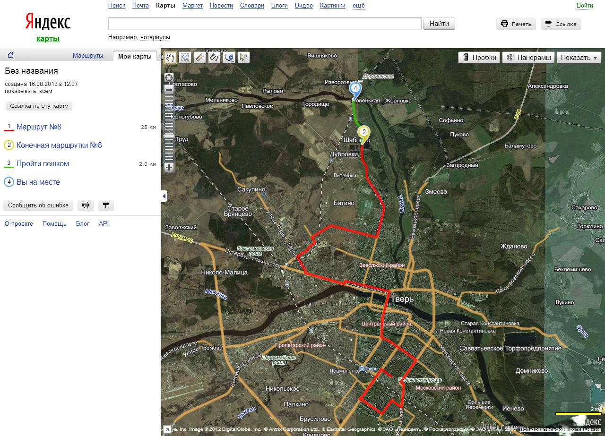Open Панорамы street panoramas
This screenshot has height=436, width=605.
click(x=528, y=58)
